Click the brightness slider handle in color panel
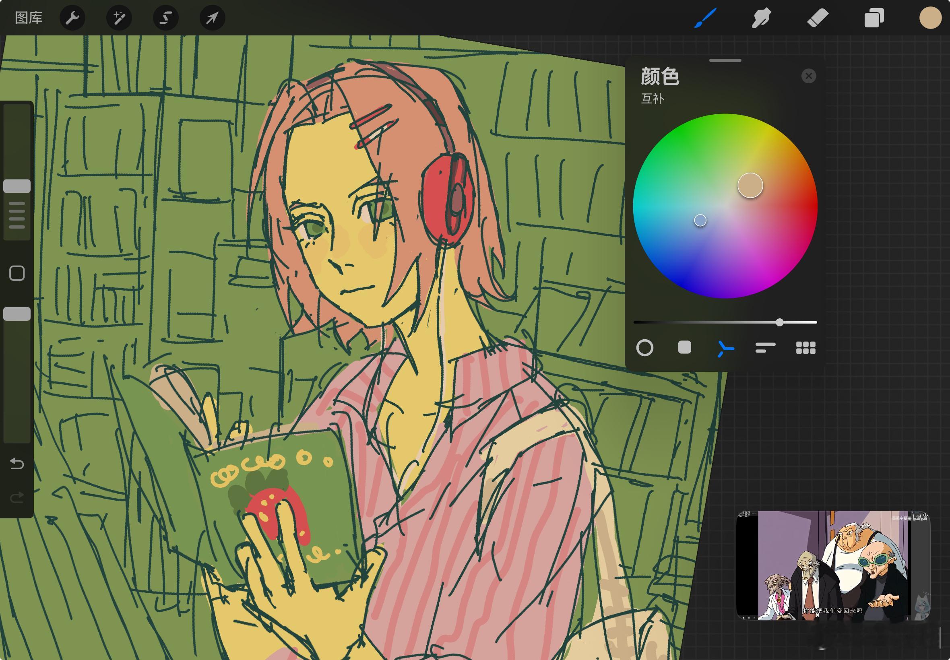This screenshot has width=950, height=660. tap(780, 322)
